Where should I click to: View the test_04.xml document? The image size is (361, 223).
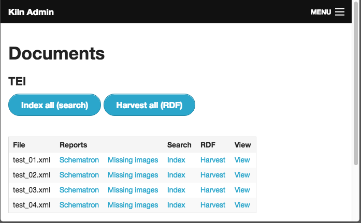tap(242, 205)
